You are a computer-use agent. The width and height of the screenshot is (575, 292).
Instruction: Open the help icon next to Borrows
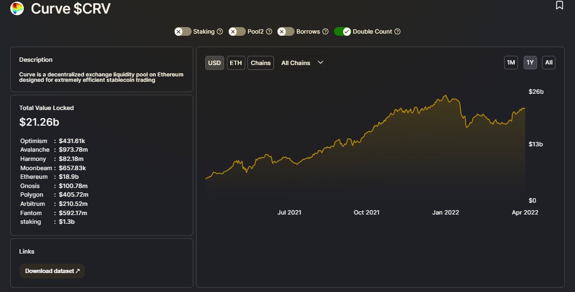pos(325,31)
